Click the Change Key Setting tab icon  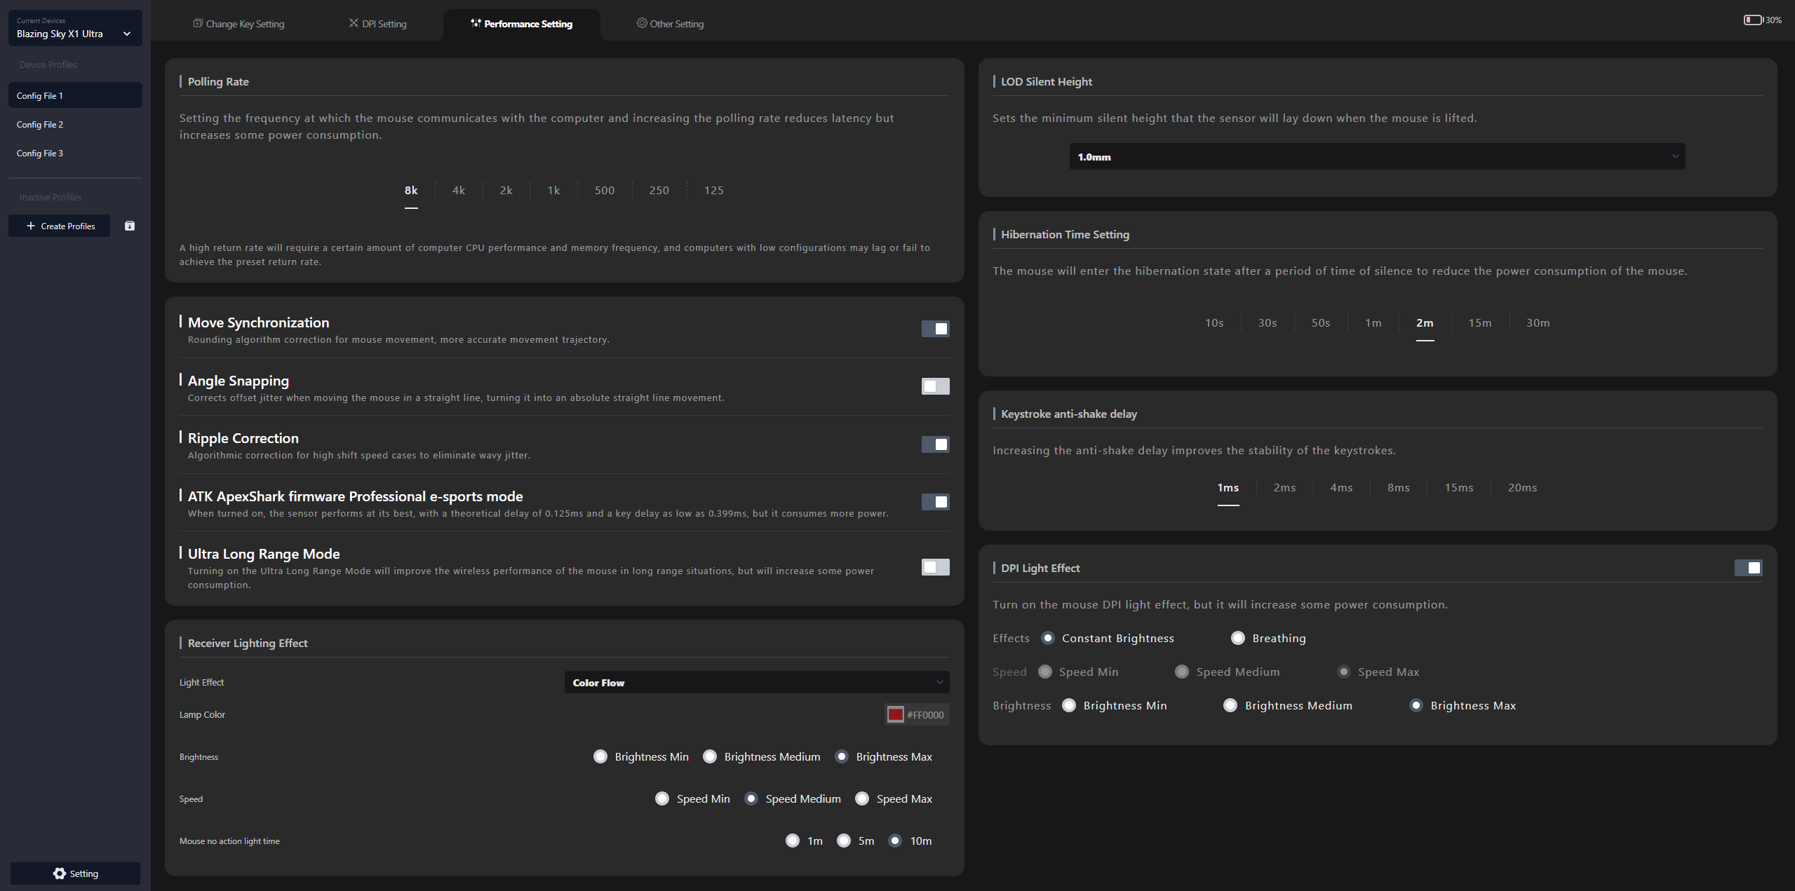click(198, 23)
